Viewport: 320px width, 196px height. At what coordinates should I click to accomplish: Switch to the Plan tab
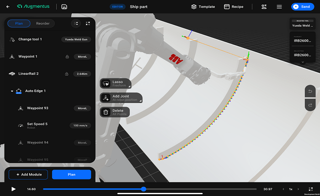(x=19, y=23)
